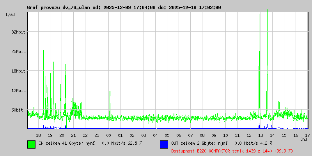Click the '10' hour label on x-axis
Image resolution: width=312 pixels, height=156 pixels.
[x=225, y=135]
